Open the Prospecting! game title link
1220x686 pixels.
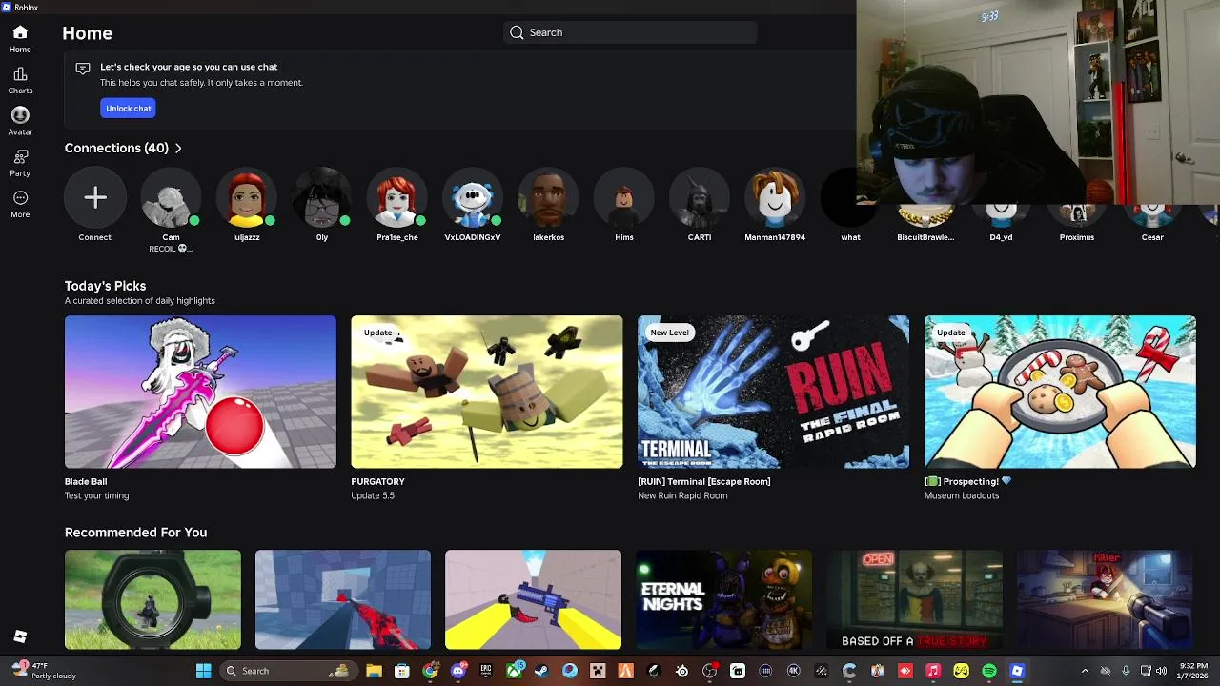click(967, 481)
